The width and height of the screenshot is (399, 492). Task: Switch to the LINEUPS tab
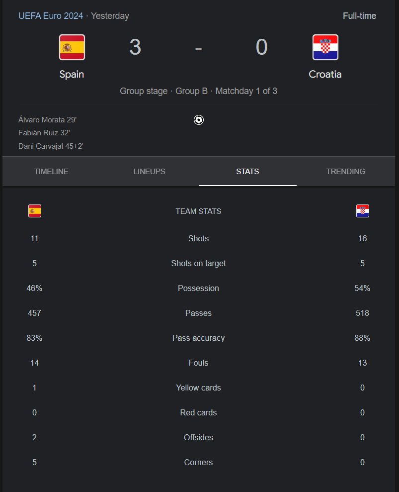[150, 171]
